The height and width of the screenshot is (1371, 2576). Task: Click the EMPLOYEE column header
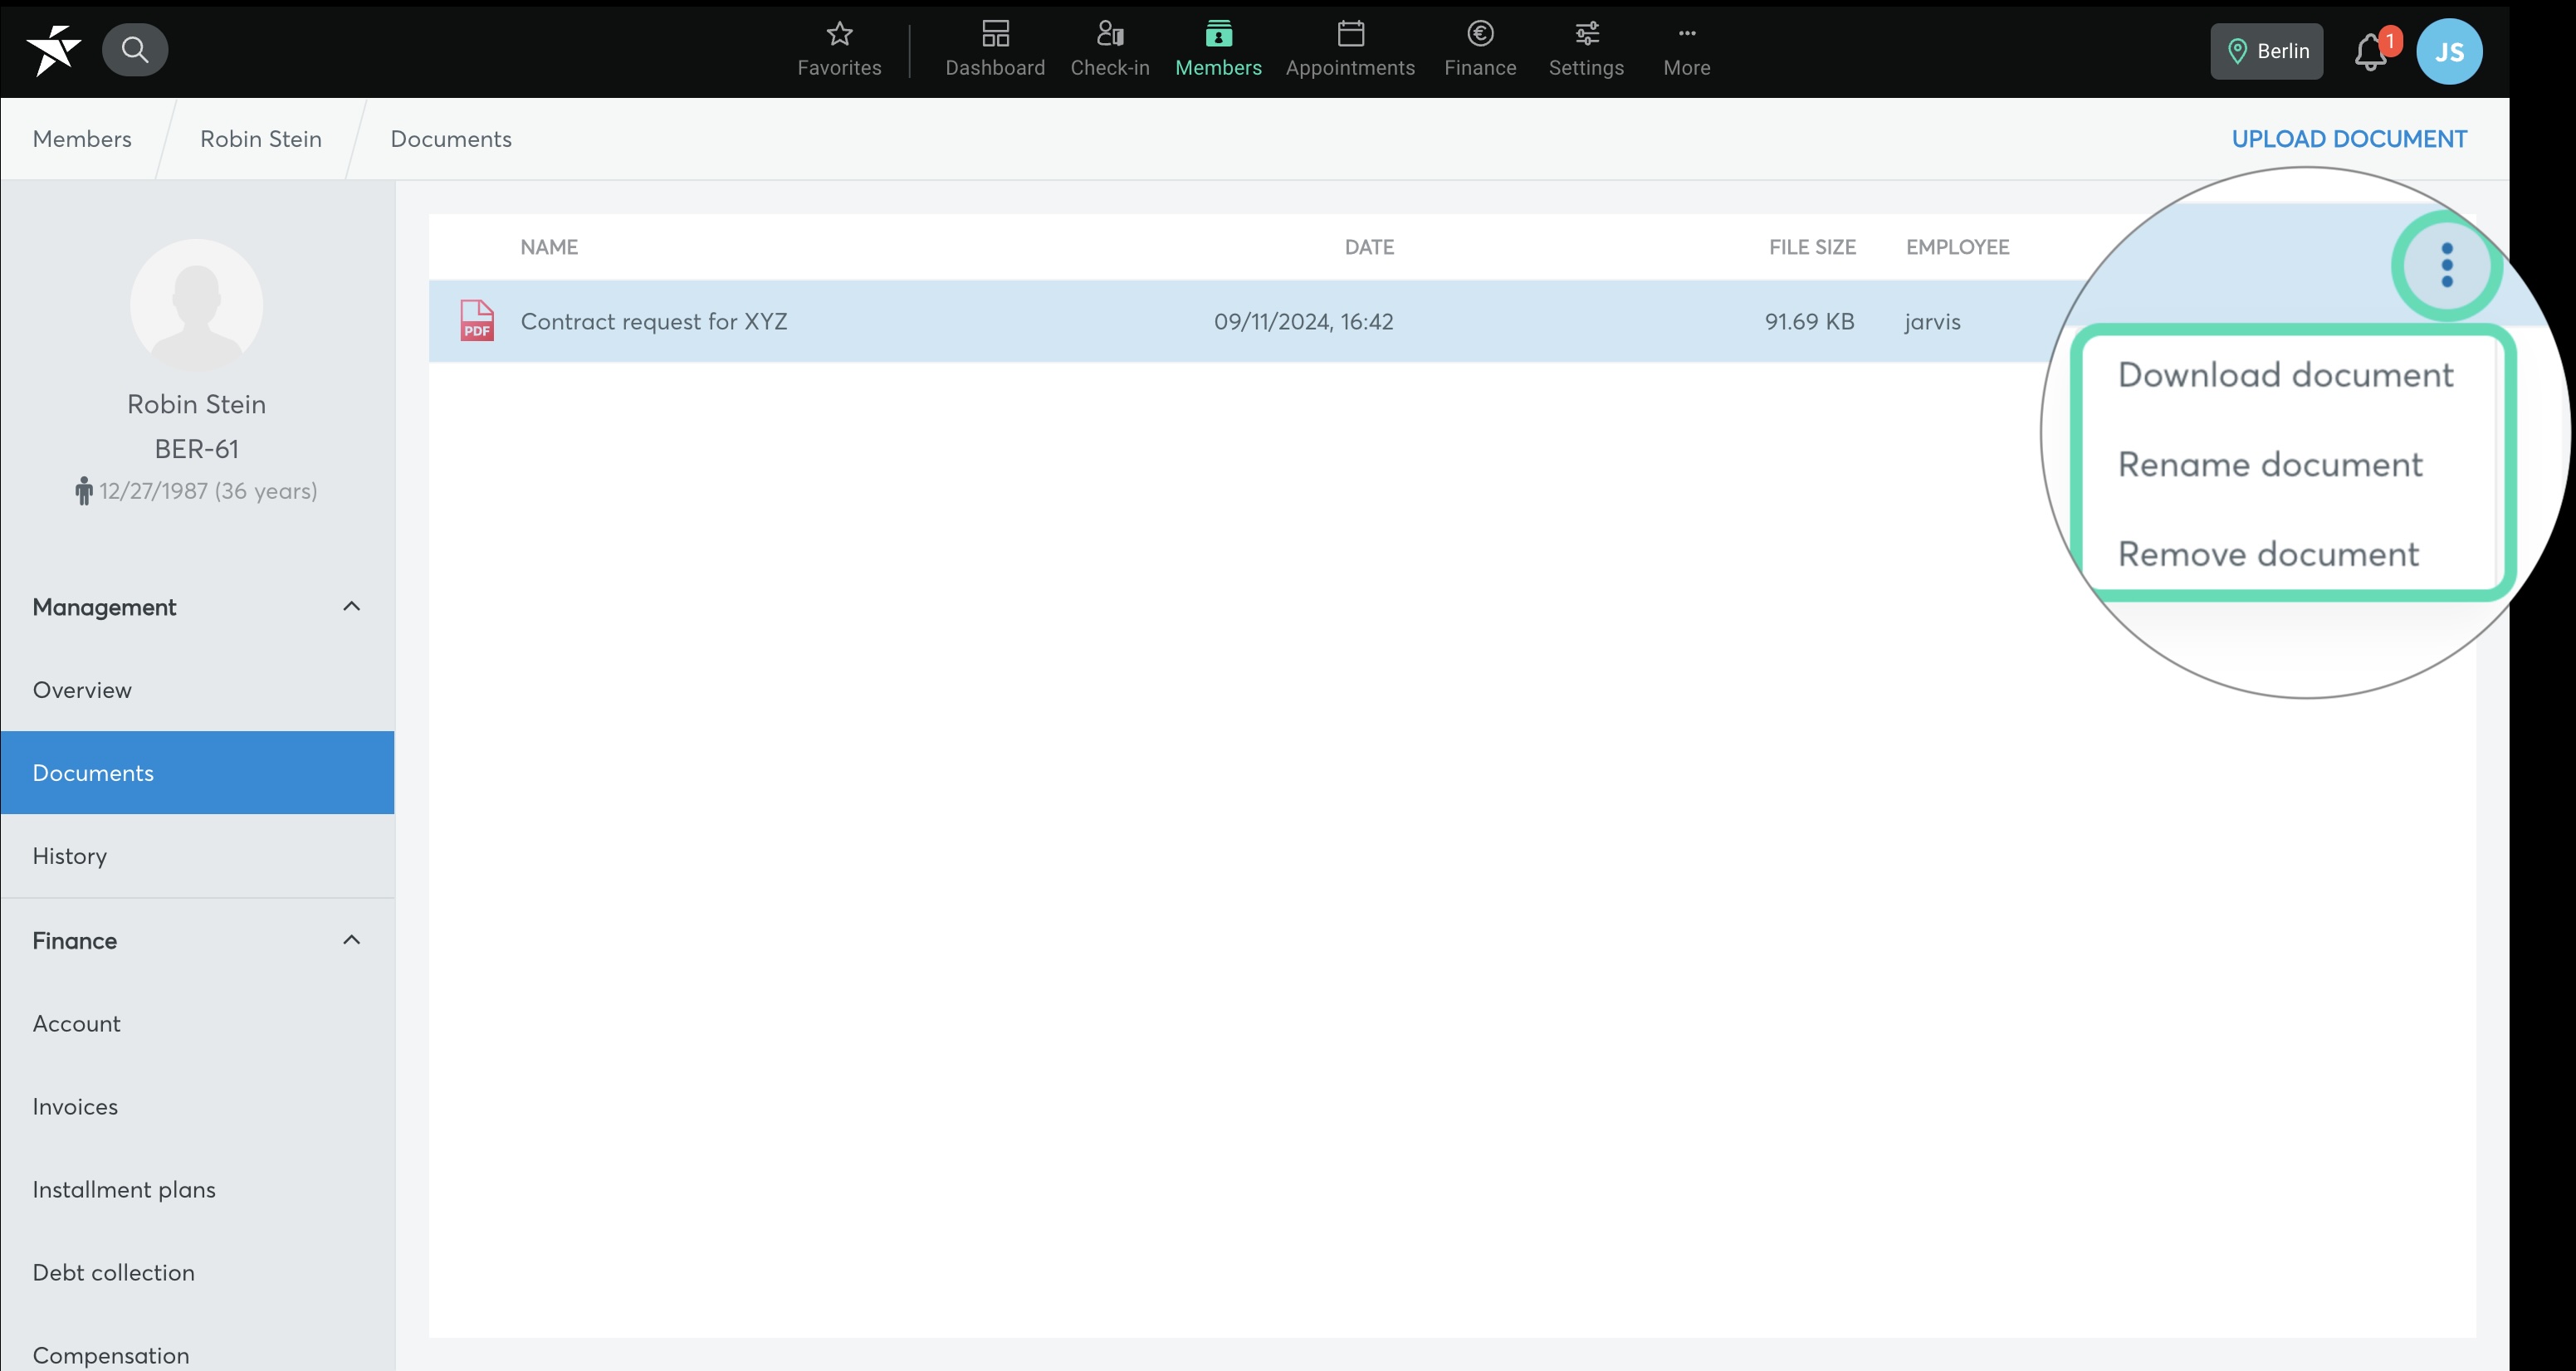1957,247
